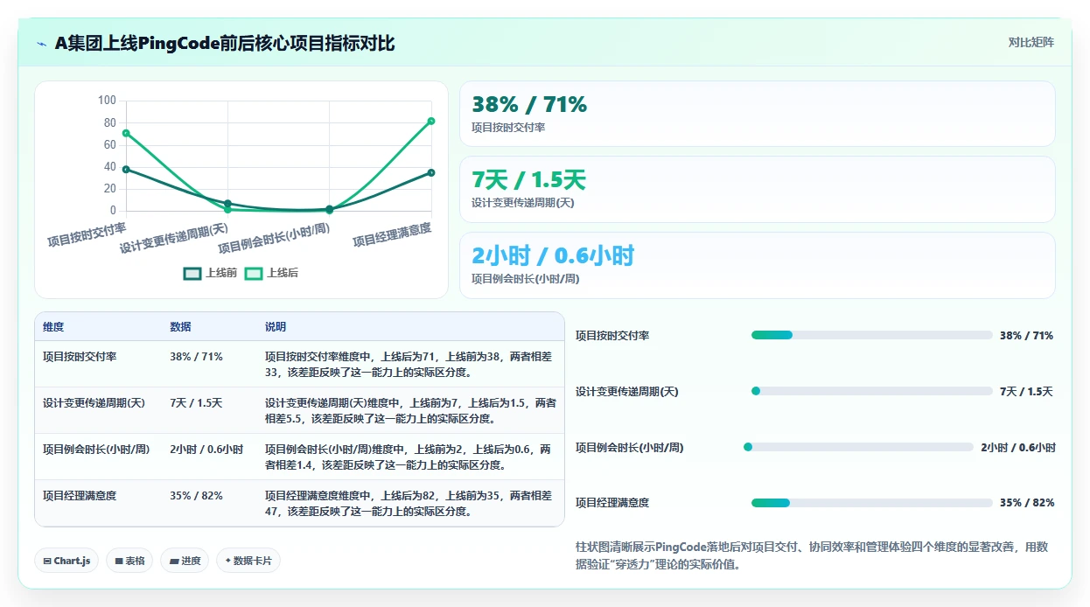This screenshot has width=1090, height=607.
Task: Click the 上线前 point at 设计变更传递周期(天)
Action: [227, 203]
